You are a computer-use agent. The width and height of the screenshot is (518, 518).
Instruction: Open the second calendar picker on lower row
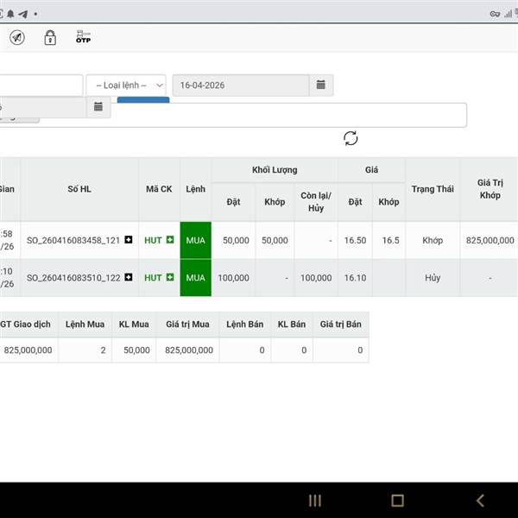pyautogui.click(x=98, y=107)
